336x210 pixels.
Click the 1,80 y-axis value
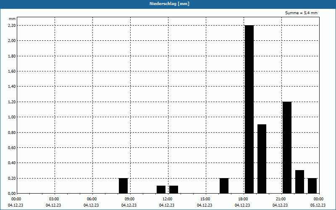pos(12,56)
